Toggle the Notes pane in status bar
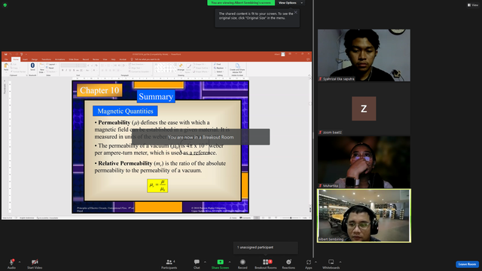The height and width of the screenshot is (271, 482). click(233, 218)
